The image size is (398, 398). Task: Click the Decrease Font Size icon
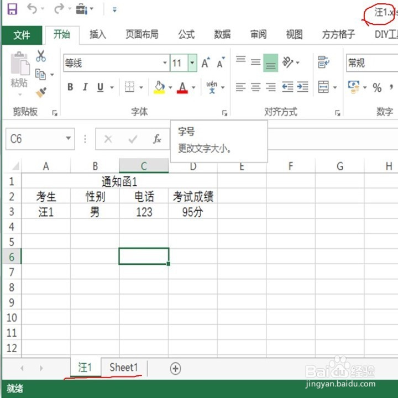221,62
